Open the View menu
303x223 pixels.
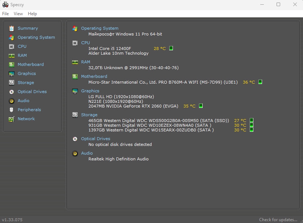point(18,14)
